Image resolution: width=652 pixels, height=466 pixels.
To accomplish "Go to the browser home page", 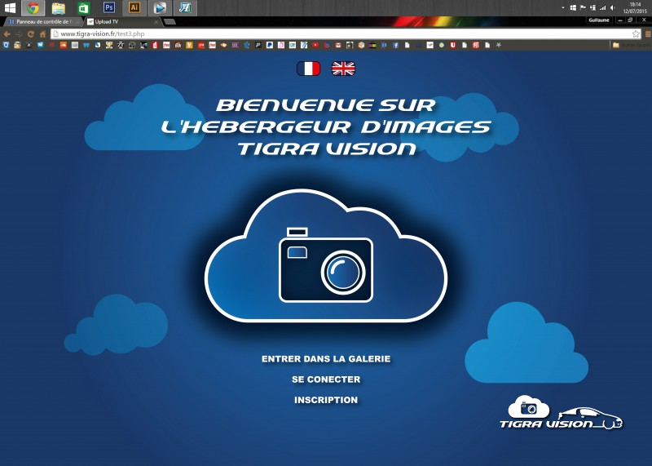I will [42, 34].
